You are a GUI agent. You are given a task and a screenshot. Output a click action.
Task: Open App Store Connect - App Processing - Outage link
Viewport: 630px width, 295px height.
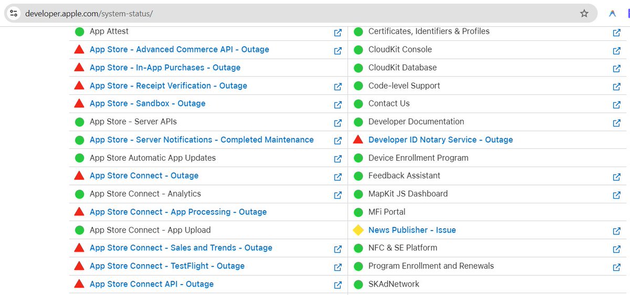pyautogui.click(x=178, y=212)
